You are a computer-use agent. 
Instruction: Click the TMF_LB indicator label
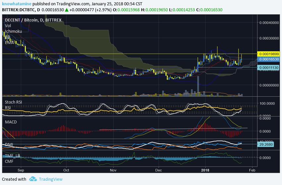(12, 156)
